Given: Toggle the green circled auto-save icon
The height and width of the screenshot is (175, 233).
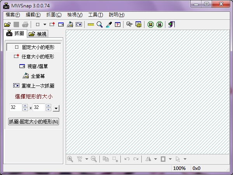Looking at the screenshot, I should point(151,24).
